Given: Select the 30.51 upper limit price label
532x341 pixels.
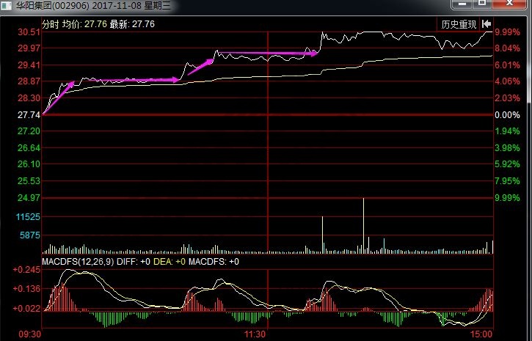Looking at the screenshot, I should (x=29, y=33).
